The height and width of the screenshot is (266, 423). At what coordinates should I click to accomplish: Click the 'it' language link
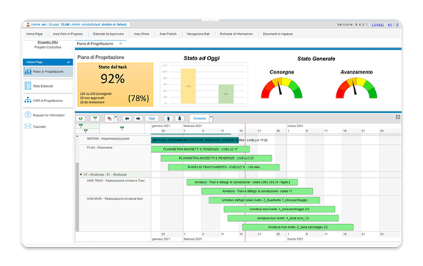397,24
